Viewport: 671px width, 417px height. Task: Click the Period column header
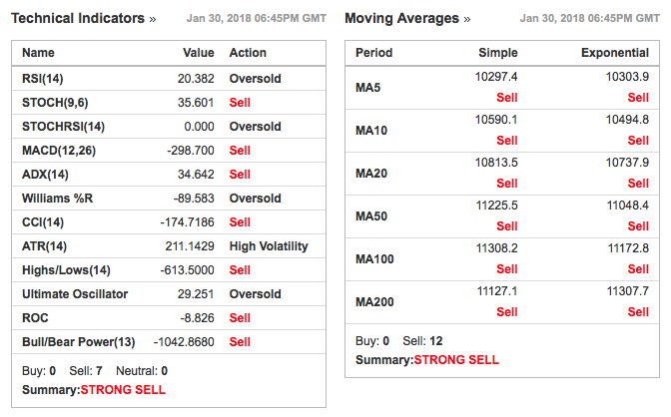click(373, 53)
